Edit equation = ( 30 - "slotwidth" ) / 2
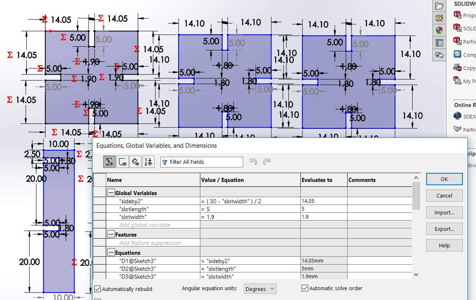Image resolution: width=476 pixels, height=300 pixels. [x=250, y=201]
